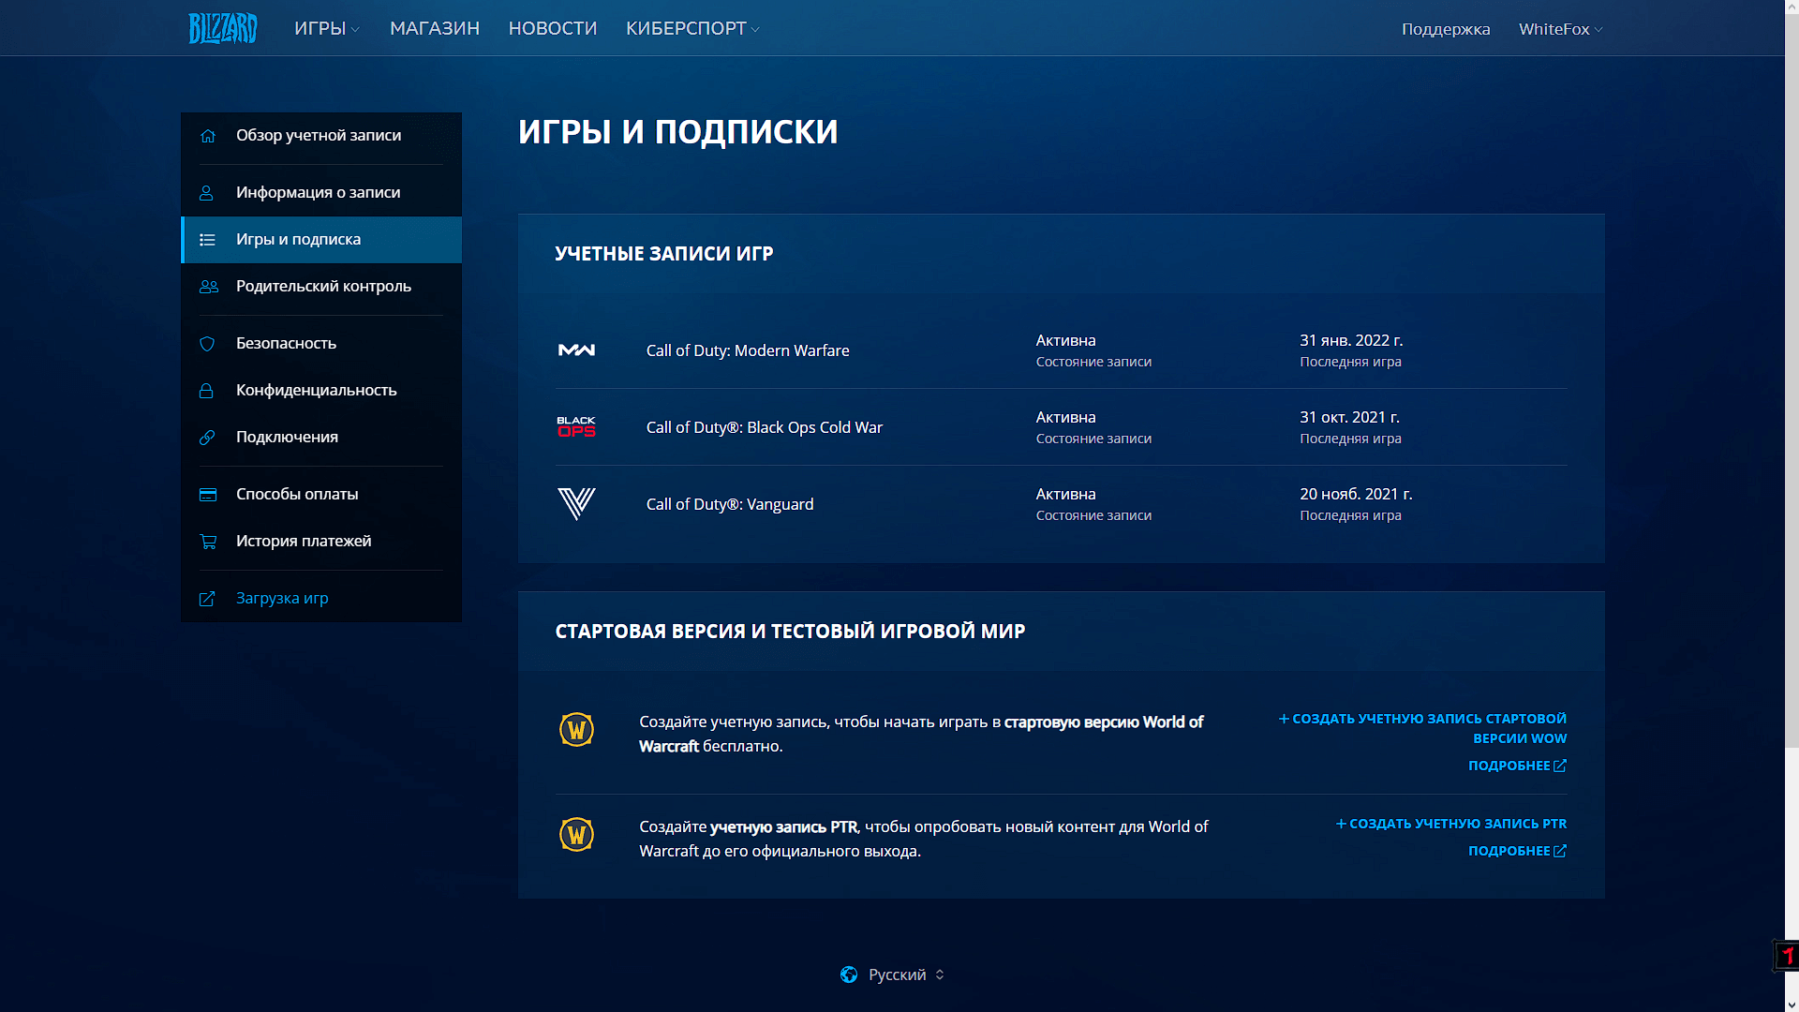Open the Конфиденциальность section
1799x1012 pixels.
click(x=321, y=391)
